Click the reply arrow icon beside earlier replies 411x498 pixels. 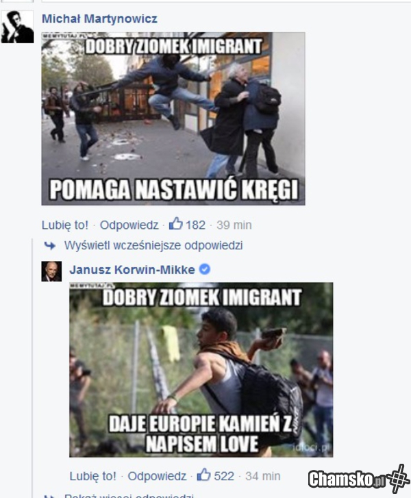50,245
